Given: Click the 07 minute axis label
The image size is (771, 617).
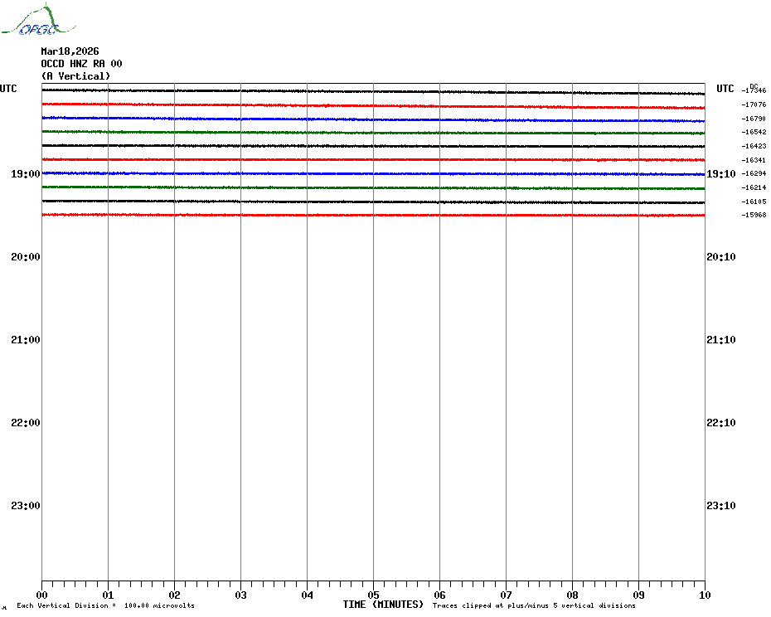Looking at the screenshot, I should coord(506,595).
